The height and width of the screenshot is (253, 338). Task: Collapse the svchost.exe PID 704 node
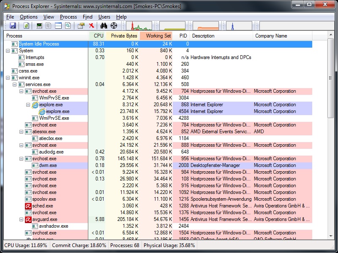(x=22, y=91)
